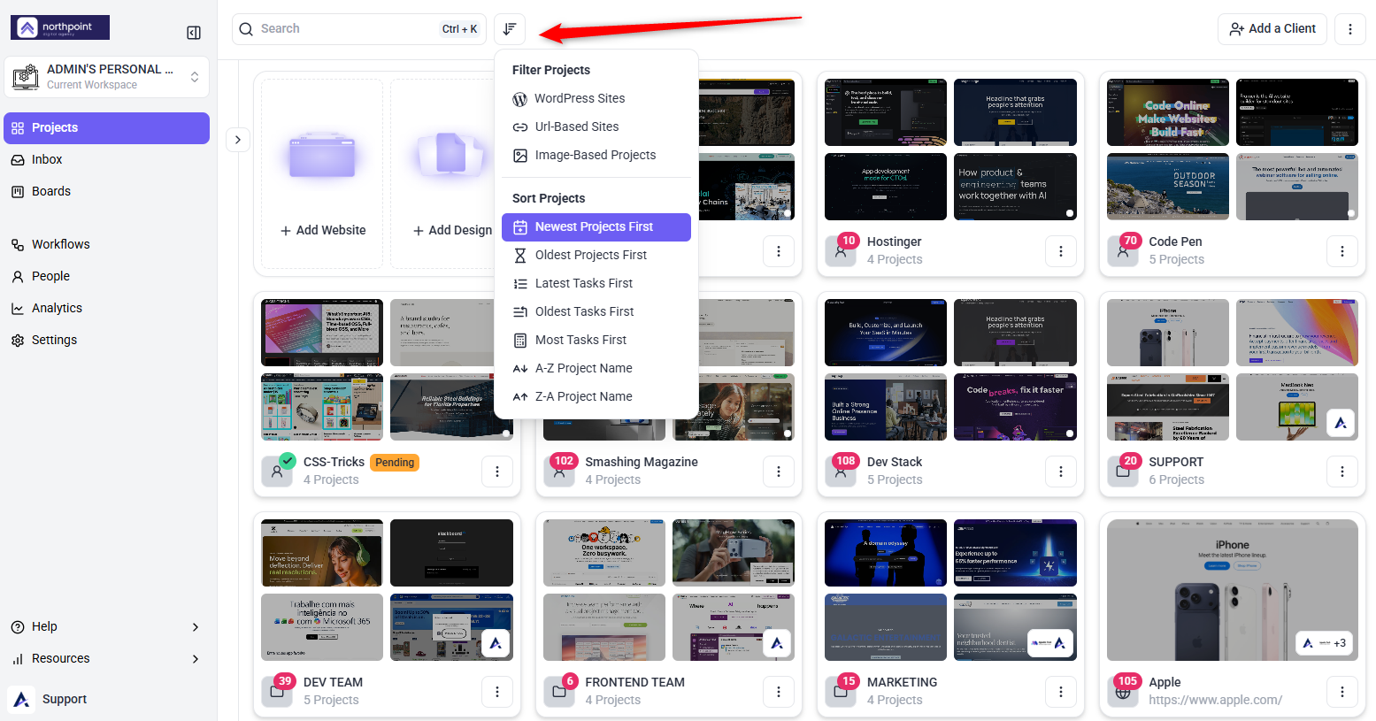The width and height of the screenshot is (1376, 721).
Task: Expand the Resources submenu
Action: (196, 659)
